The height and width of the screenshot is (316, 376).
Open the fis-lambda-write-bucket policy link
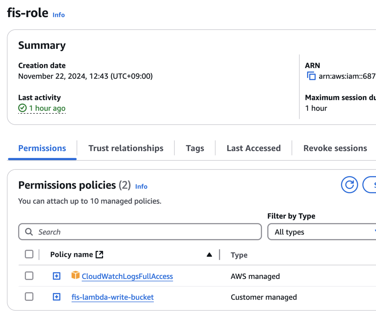112,297
